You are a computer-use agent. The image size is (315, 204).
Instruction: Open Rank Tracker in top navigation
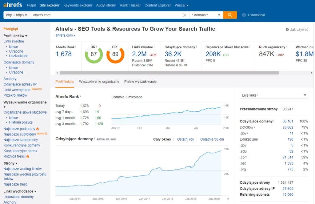click(x=130, y=5)
